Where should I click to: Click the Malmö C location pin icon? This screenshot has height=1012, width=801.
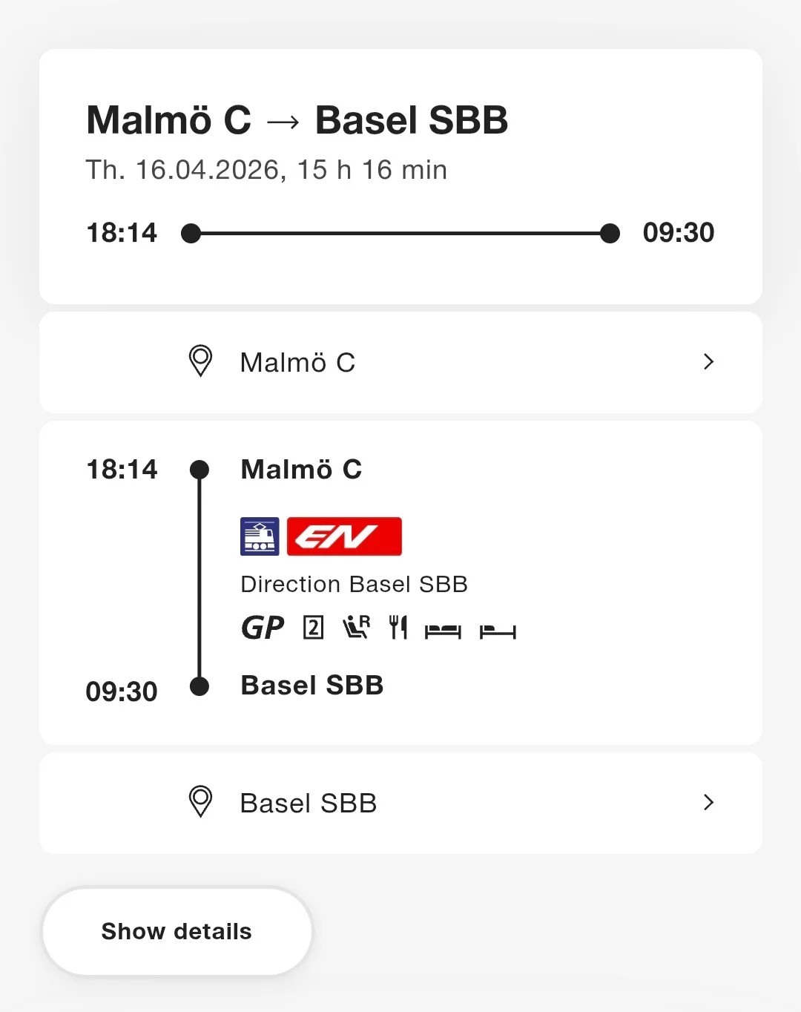pos(200,361)
